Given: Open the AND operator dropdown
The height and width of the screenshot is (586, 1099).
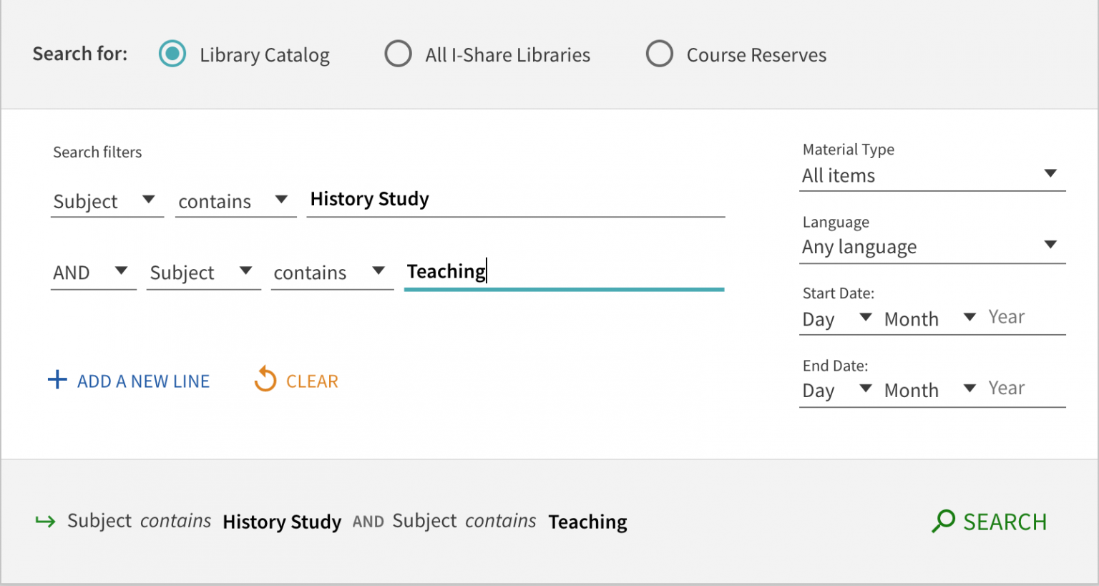Looking at the screenshot, I should click(92, 273).
